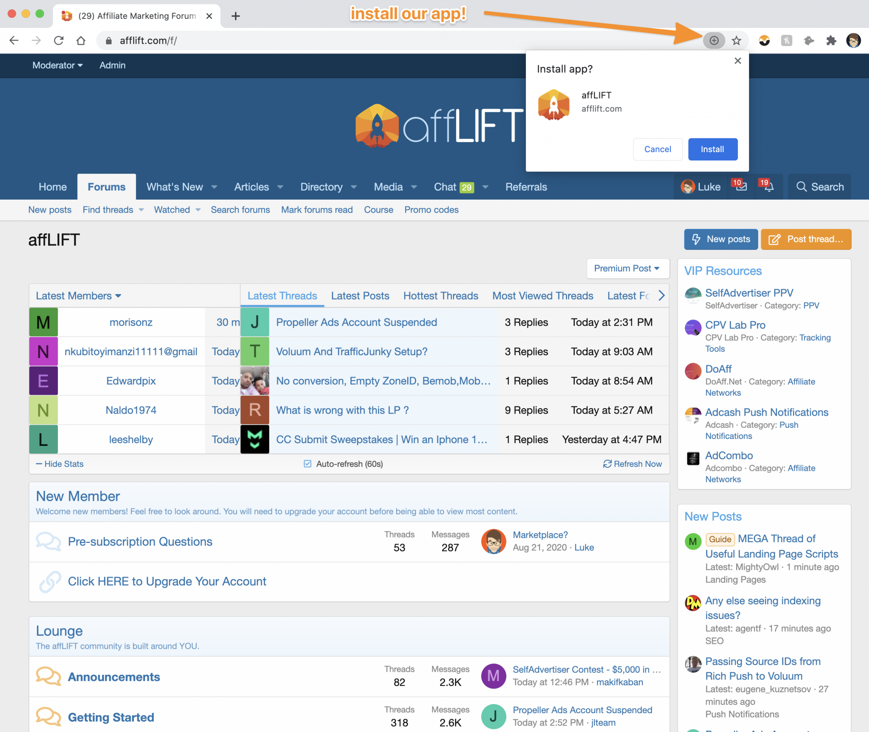Toggle the Auto-refresh (60s) checkbox
The width and height of the screenshot is (869, 732).
tap(307, 464)
